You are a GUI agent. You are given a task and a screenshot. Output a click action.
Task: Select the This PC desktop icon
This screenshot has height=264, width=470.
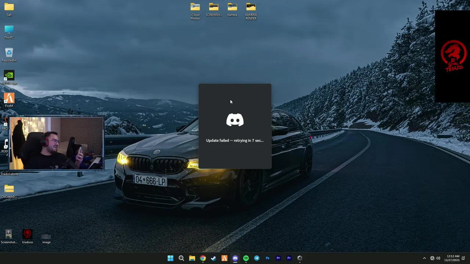tap(9, 32)
